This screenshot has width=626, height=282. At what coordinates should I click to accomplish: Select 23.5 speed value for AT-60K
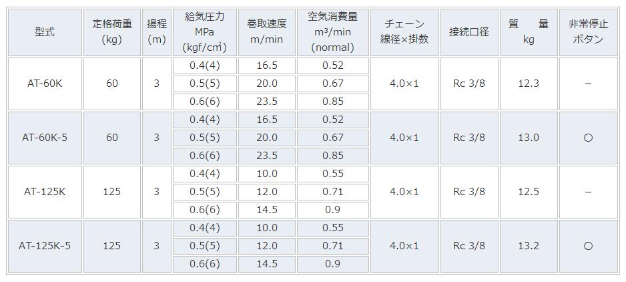(x=267, y=102)
